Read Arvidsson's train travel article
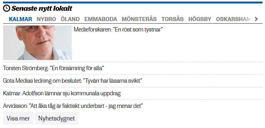 pos(73,106)
